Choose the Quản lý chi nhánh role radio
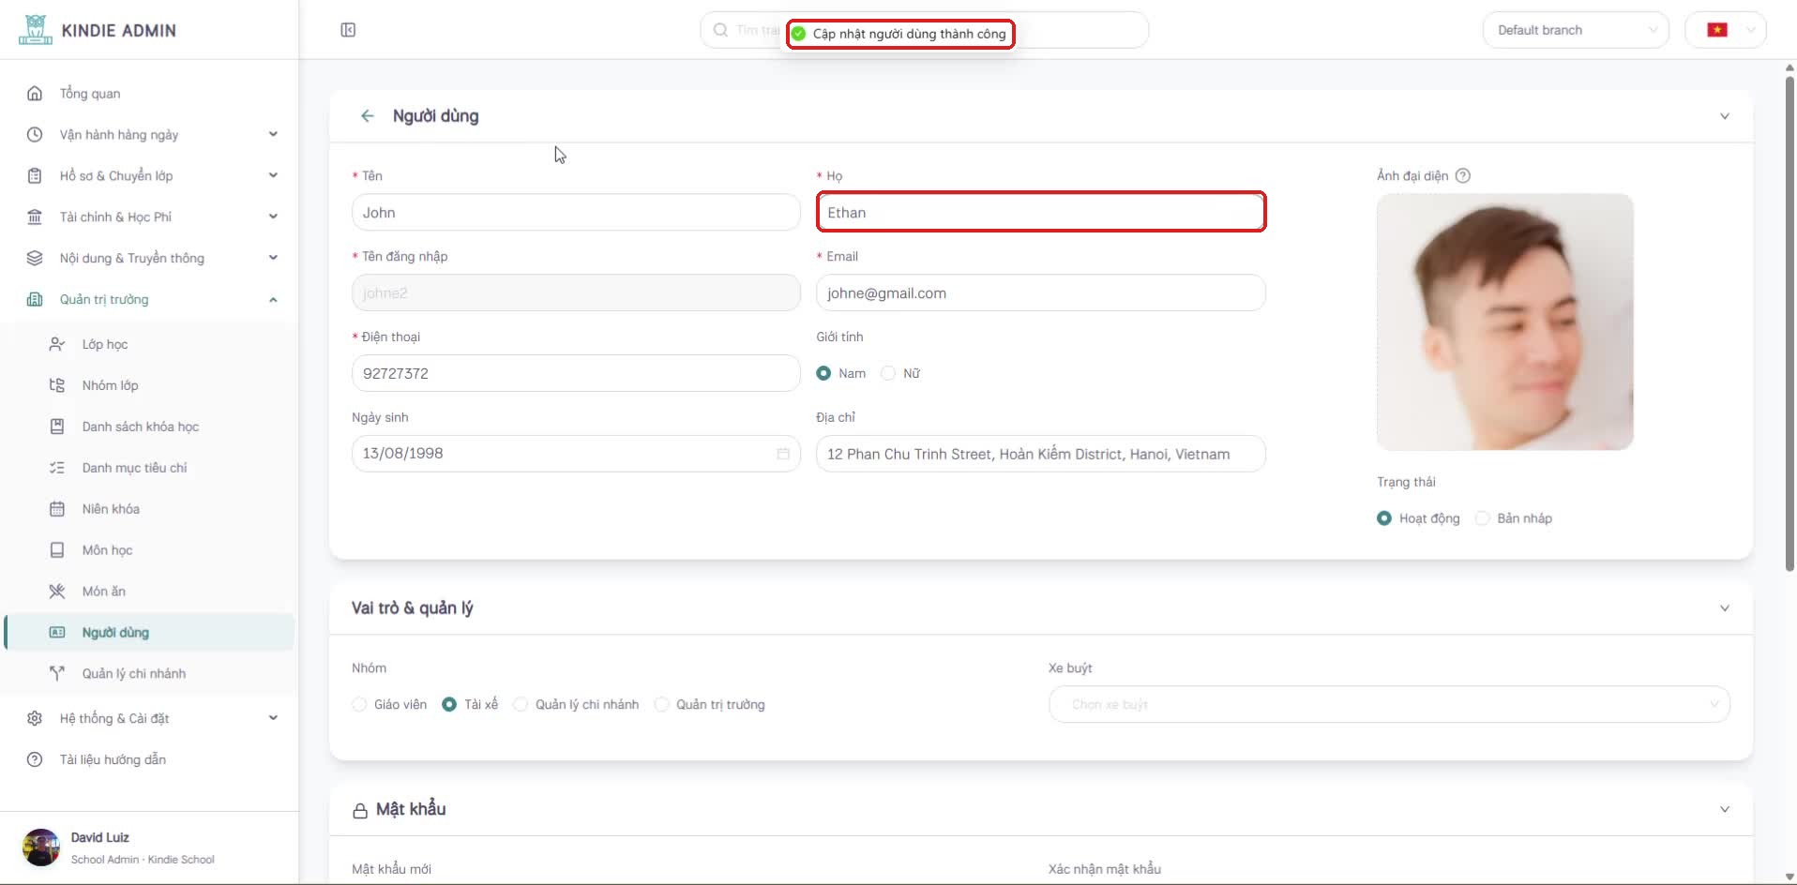The width and height of the screenshot is (1797, 885). (x=521, y=704)
